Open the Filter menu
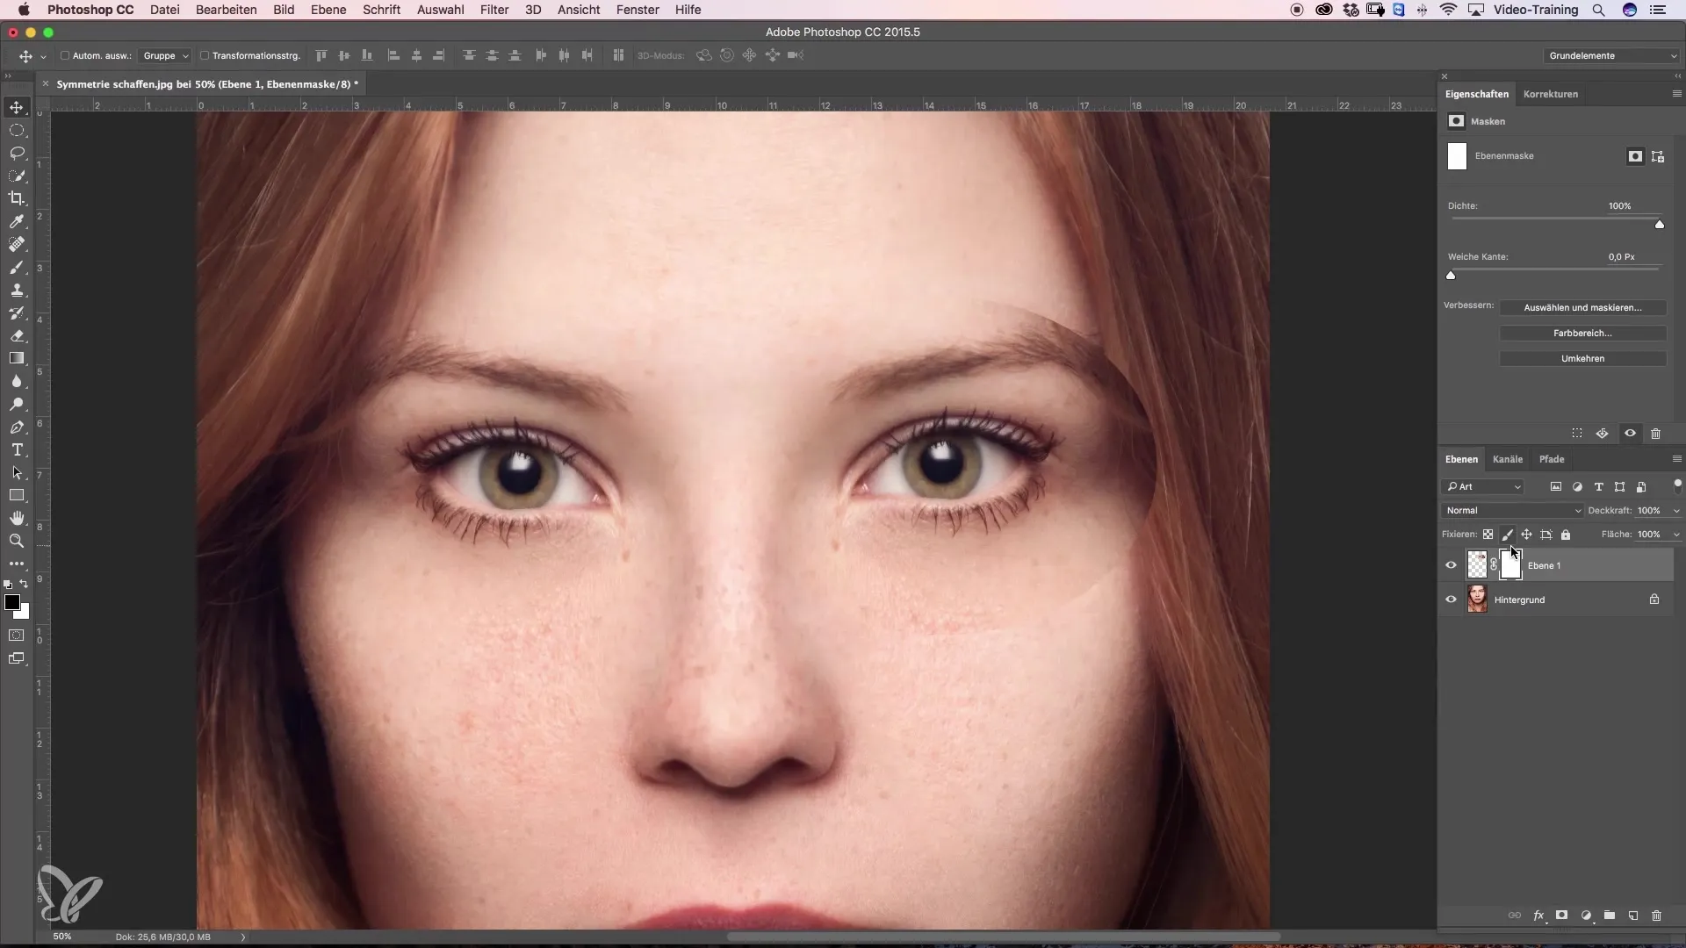 click(x=494, y=10)
